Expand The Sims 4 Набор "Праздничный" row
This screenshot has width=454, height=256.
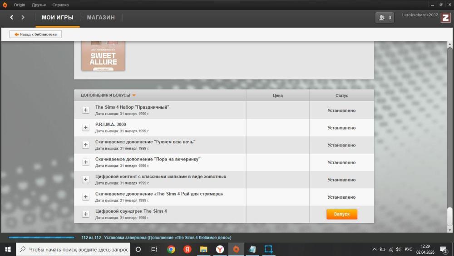[85, 110]
